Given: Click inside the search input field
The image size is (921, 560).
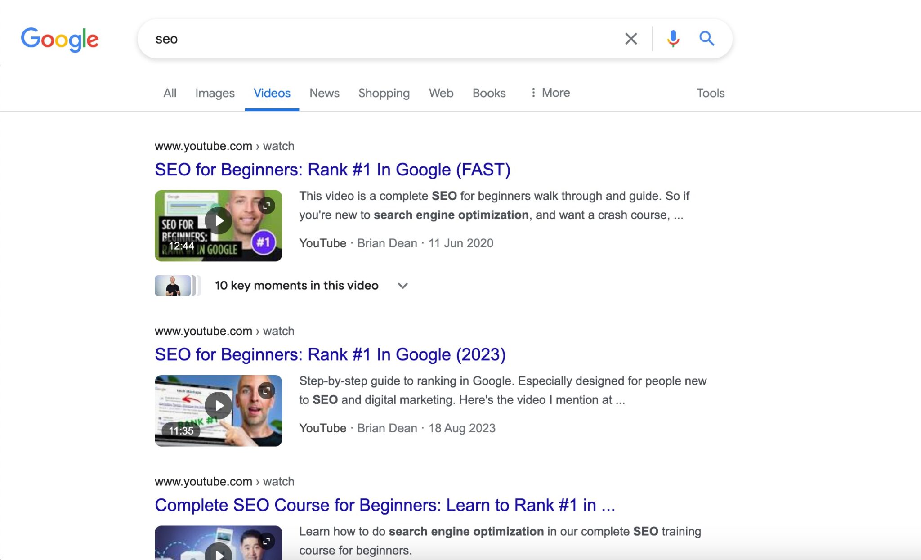Looking at the screenshot, I should point(382,39).
